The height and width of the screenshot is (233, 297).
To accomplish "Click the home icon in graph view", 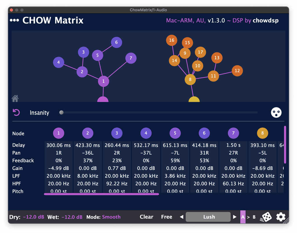I will pos(15,98).
